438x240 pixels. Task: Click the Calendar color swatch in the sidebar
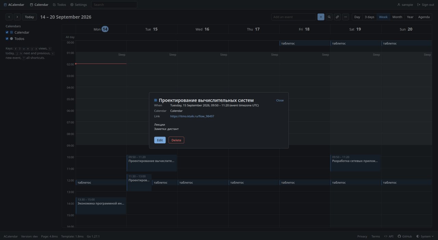coord(12,32)
